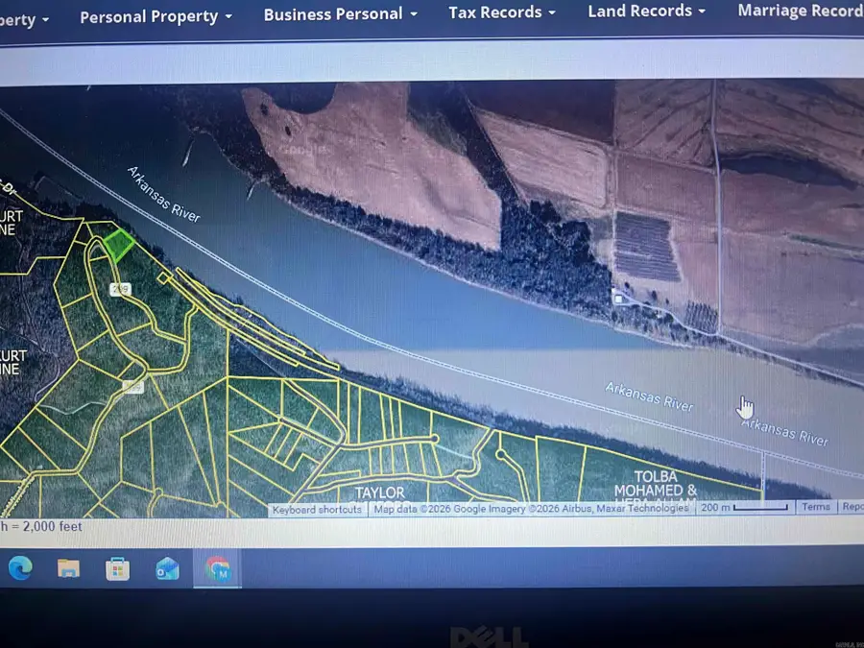The width and height of the screenshot is (864, 648).
Task: Open Microsoft Store taskbar icon
Action: click(x=117, y=569)
